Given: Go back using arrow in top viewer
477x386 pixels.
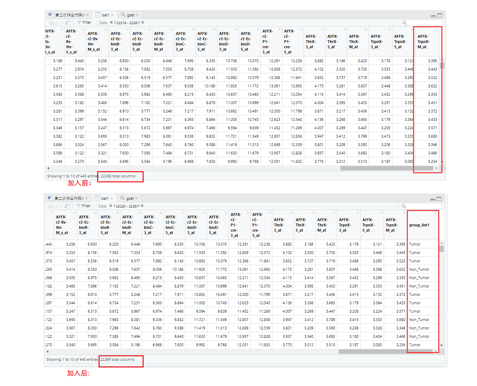Looking at the screenshot, I should (x=51, y=23).
